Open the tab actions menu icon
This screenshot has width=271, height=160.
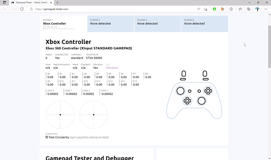(5, 2)
